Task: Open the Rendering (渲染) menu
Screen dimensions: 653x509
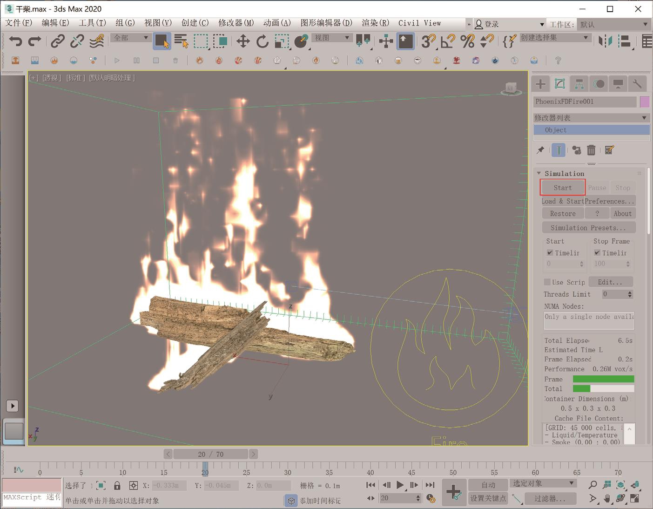Action: pyautogui.click(x=375, y=23)
